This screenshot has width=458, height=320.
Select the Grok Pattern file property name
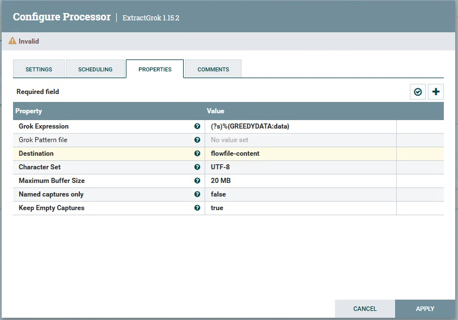pyautogui.click(x=43, y=140)
